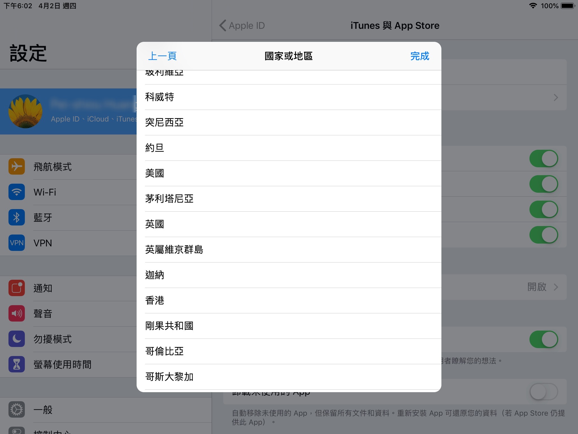Viewport: 578px width, 434px height.
Task: Click the 聲音 sound icon
Action: click(x=17, y=313)
